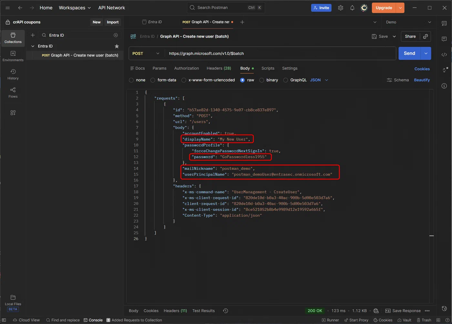
Task: Open the Send button dropdown arrow
Action: [426, 54]
